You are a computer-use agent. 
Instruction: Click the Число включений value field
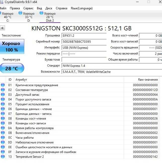(151, 54)
